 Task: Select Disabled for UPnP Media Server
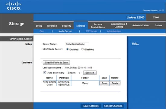coord(82,49)
